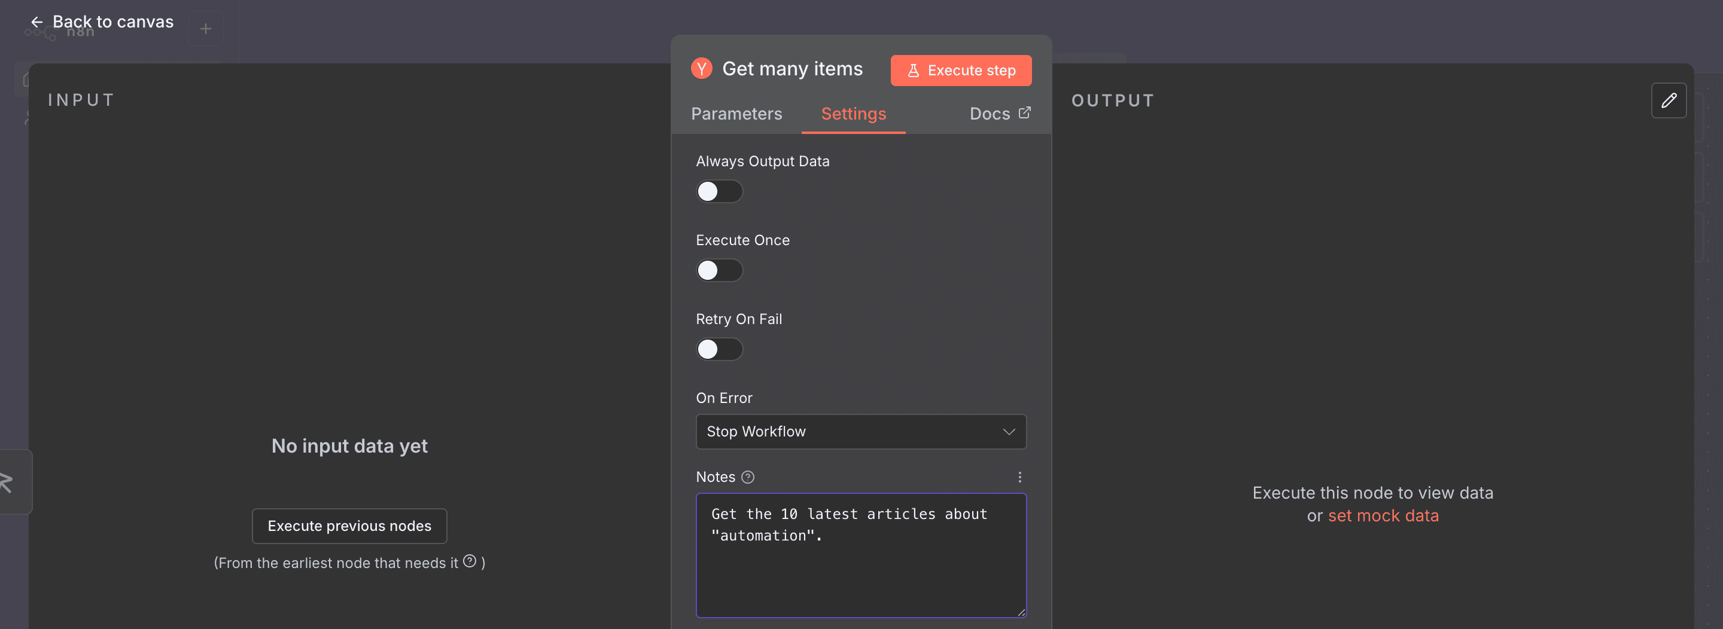Click the Notes textarea resize handle
This screenshot has width=1723, height=629.
[1021, 612]
